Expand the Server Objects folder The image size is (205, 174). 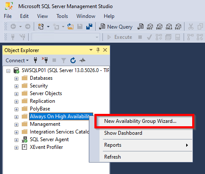click(x=16, y=94)
